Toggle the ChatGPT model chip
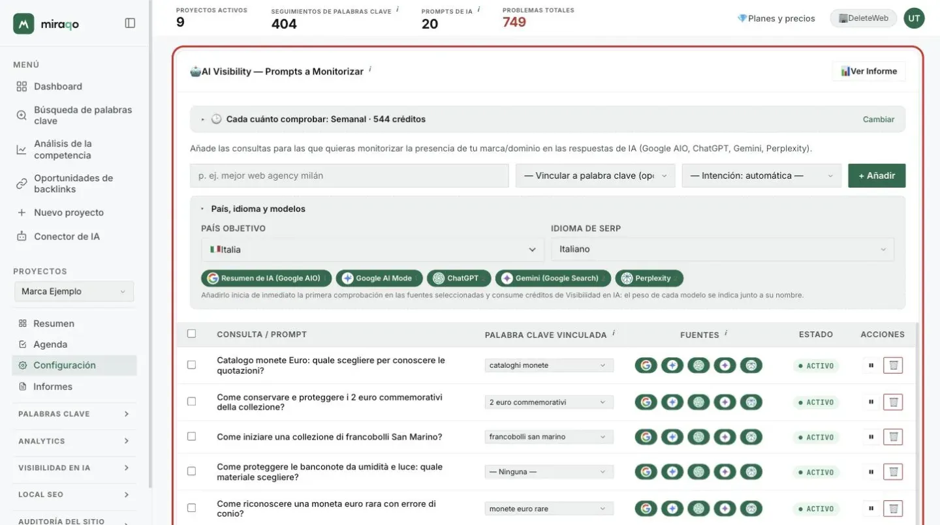The width and height of the screenshot is (940, 525). pyautogui.click(x=459, y=278)
